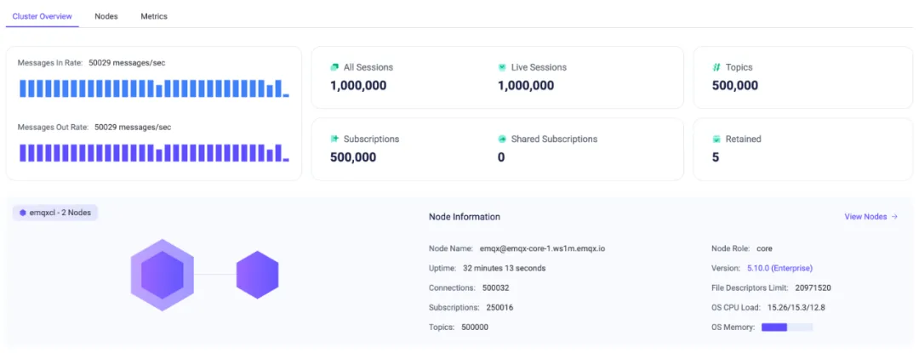This screenshot has height=353, width=919.
Task: Click the Subscriptions icon
Action: pos(335,139)
